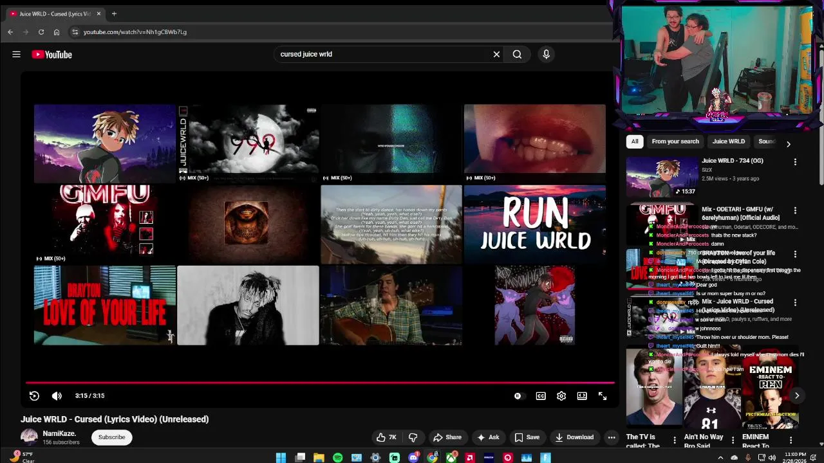Click the magnifier search button
824x463 pixels.
pos(517,55)
